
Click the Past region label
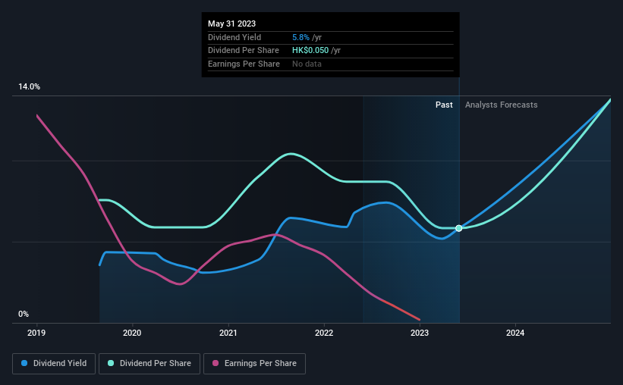point(444,105)
